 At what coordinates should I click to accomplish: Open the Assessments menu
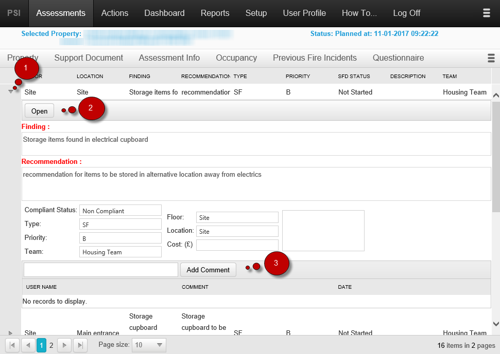[x=61, y=13]
